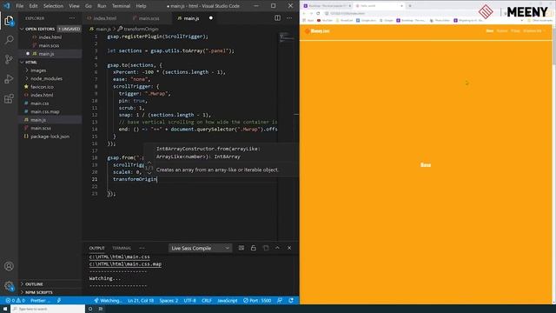The height and width of the screenshot is (313, 556).
Task: Click the Split Editor Right icon
Action: click(277, 18)
